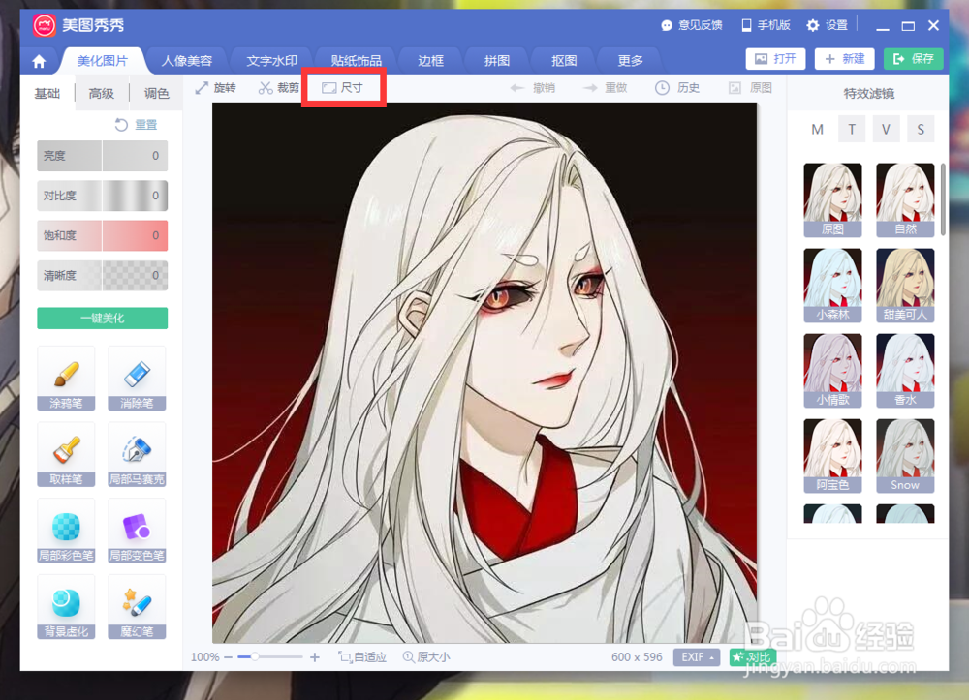Open the 抠图 cutout tab
This screenshot has height=700, width=969.
(564, 60)
